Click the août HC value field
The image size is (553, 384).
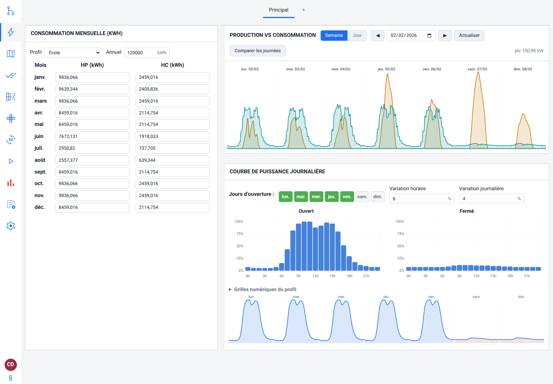(173, 160)
